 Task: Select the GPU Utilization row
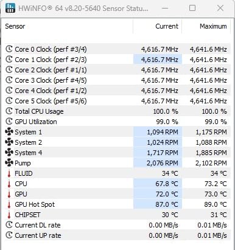click(x=118, y=122)
